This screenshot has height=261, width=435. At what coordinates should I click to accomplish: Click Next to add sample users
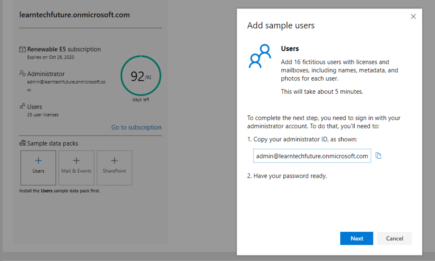(356, 238)
